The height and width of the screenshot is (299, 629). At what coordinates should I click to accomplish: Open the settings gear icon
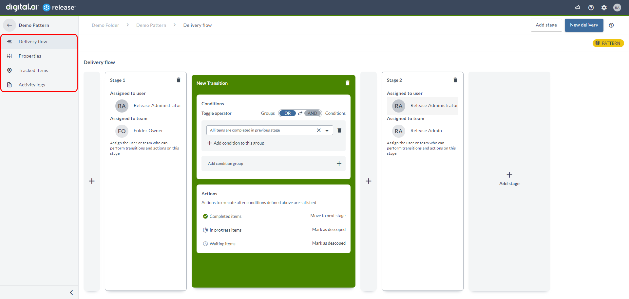(x=604, y=8)
